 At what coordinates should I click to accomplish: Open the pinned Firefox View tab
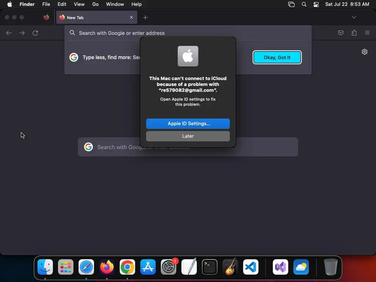pyautogui.click(x=46, y=17)
